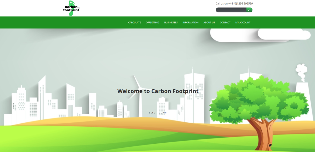Viewport: 315px width, 152px height.
Task: Click the Carbon Footprint logo
Action: [x=72, y=8]
